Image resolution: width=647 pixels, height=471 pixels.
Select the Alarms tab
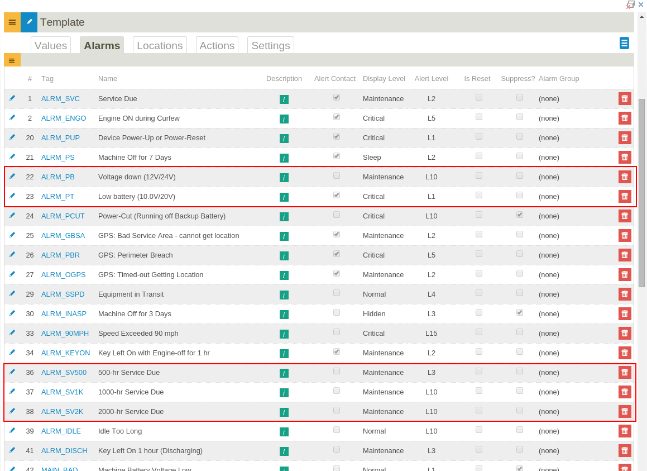tap(102, 45)
